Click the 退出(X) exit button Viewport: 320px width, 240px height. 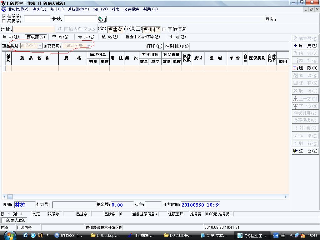click(x=305, y=151)
